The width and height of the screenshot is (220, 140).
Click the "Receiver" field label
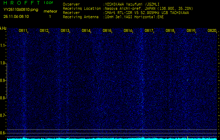pyautogui.click(x=71, y=13)
